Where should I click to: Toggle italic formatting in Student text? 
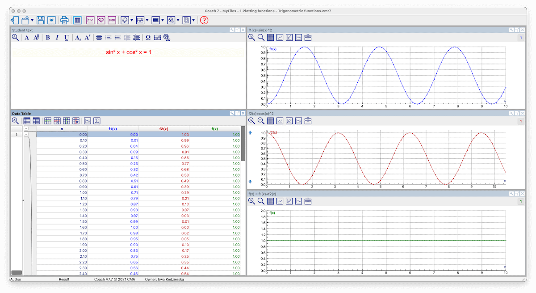click(57, 38)
